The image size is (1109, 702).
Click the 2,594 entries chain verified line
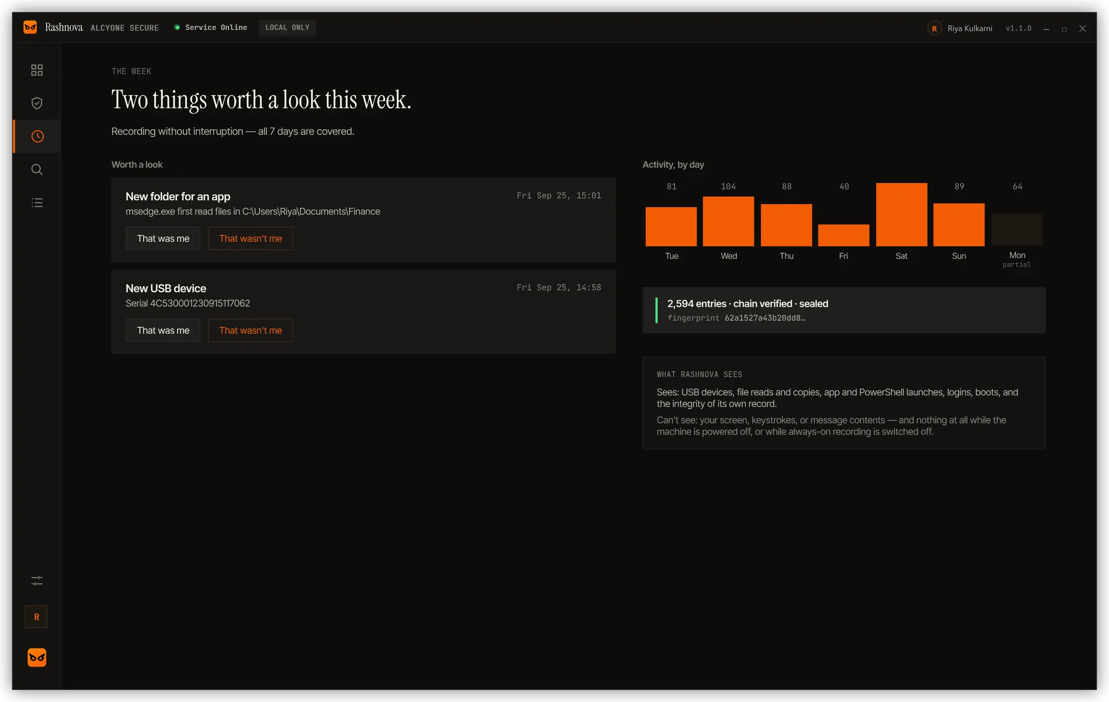pos(747,304)
